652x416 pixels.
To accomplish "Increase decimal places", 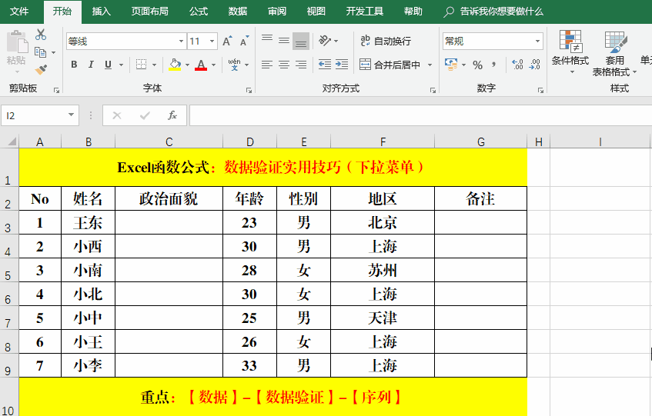I will coord(518,65).
